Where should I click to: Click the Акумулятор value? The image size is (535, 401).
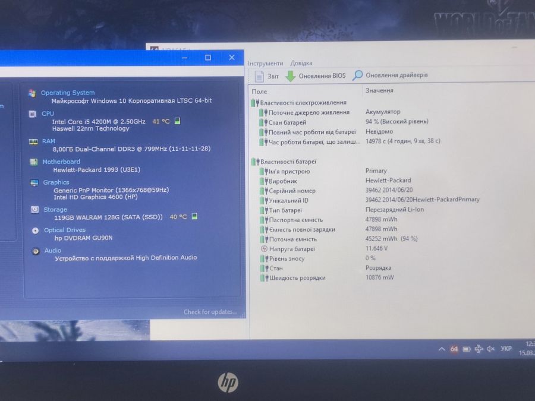(x=383, y=112)
